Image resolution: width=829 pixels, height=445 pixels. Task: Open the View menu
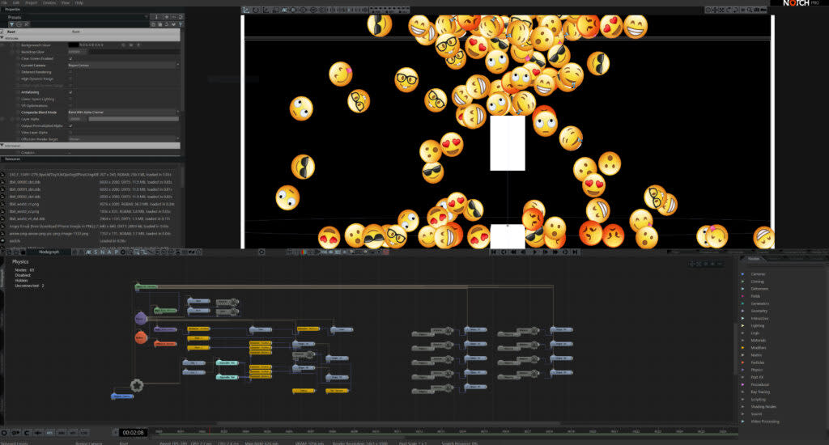click(66, 2)
